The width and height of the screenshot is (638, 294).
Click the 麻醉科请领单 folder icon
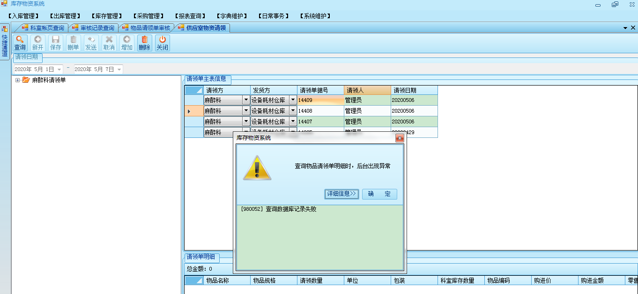click(x=26, y=80)
